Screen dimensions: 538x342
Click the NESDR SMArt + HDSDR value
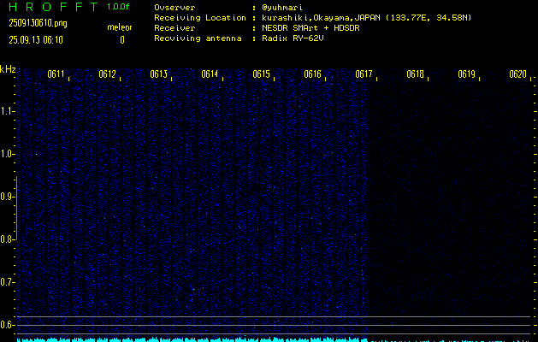coord(310,27)
